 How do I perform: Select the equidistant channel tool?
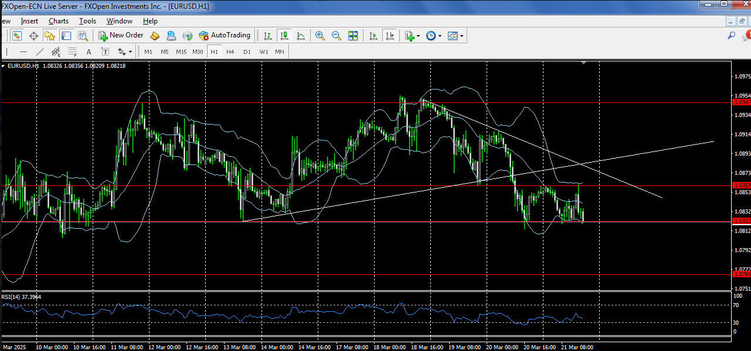tap(56, 51)
